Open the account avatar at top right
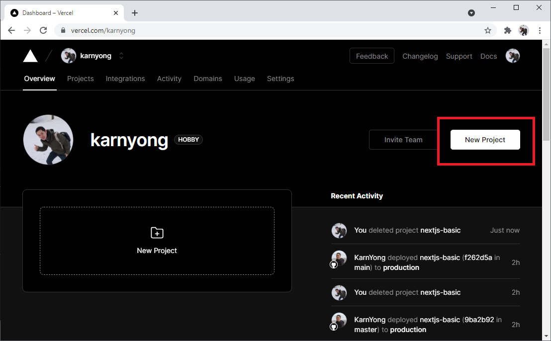551x341 pixels. pyautogui.click(x=513, y=56)
